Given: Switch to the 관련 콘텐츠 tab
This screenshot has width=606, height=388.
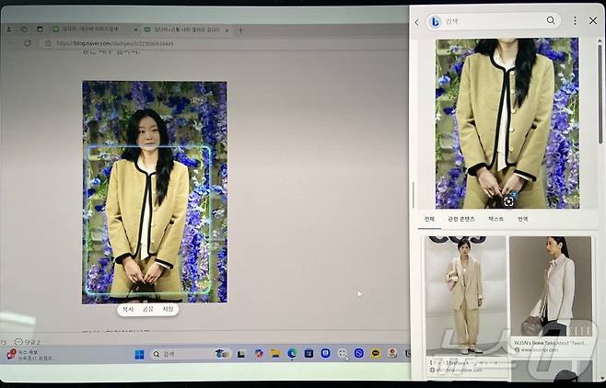Looking at the screenshot, I should 461,220.
